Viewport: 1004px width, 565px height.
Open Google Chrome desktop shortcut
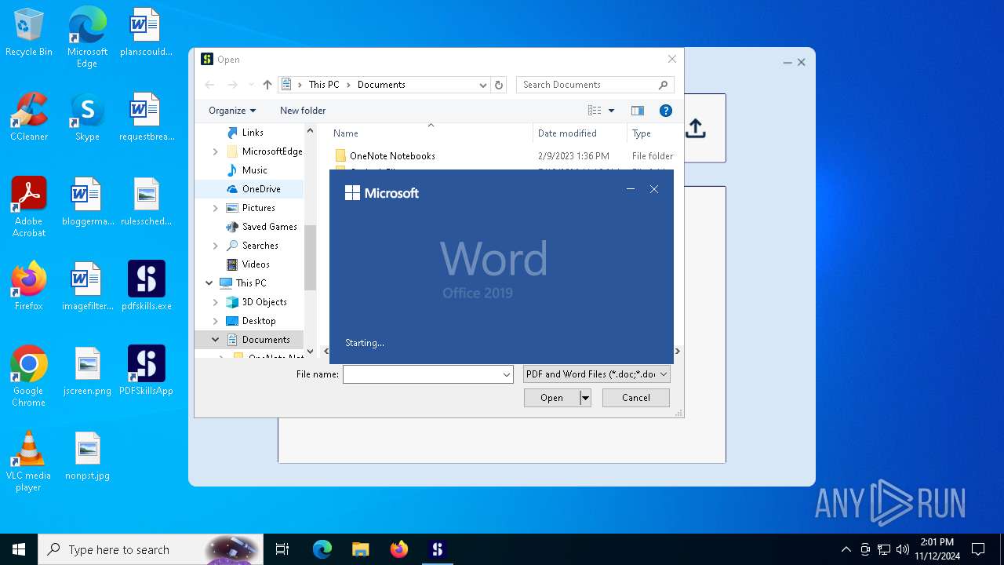29,377
